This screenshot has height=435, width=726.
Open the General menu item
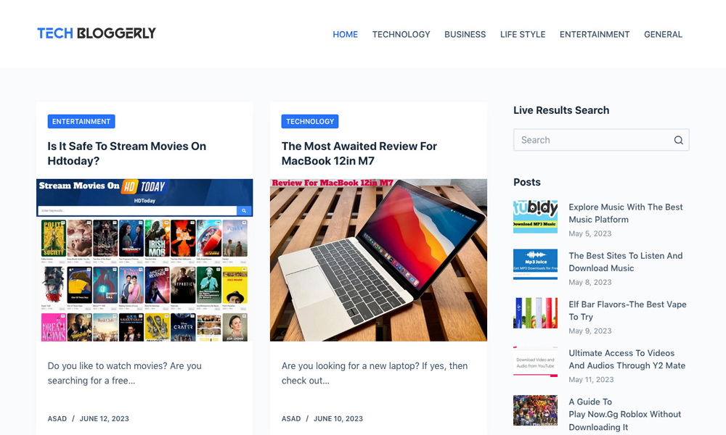(x=663, y=34)
